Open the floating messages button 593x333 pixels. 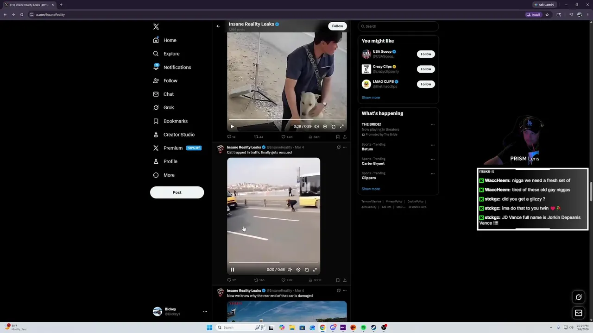pos(579,313)
